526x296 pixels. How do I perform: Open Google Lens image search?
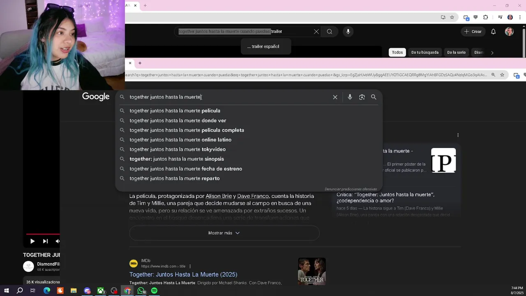tap(362, 97)
